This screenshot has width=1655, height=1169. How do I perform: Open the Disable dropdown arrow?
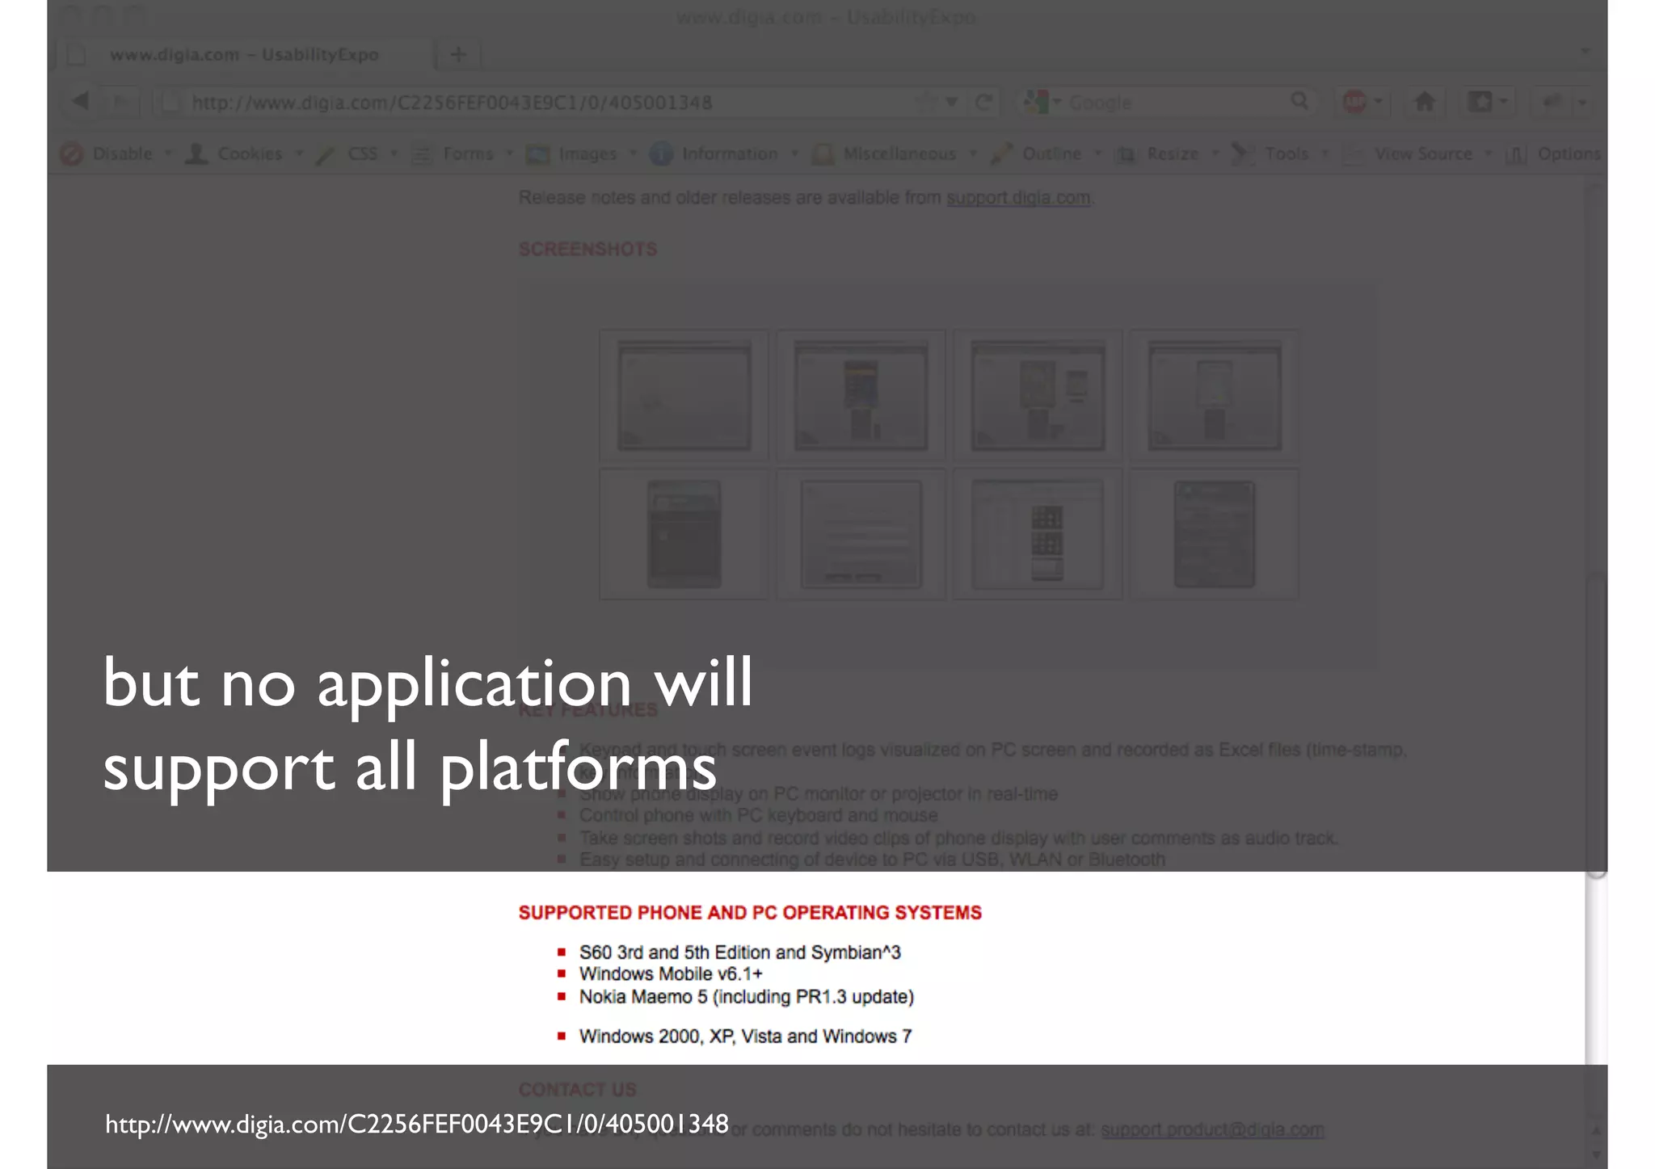click(168, 153)
